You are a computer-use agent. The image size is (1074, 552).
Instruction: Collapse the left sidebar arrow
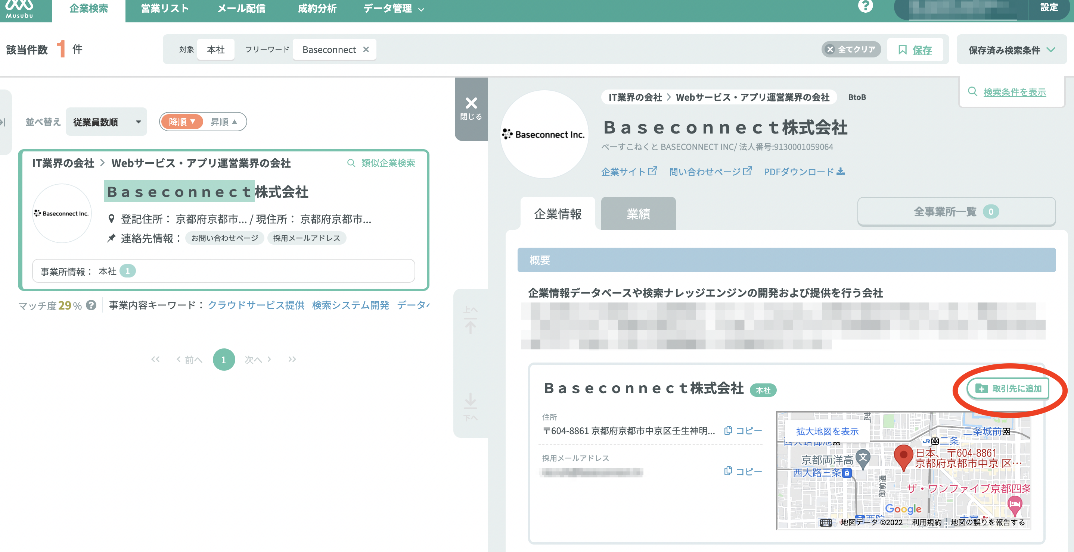point(3,122)
